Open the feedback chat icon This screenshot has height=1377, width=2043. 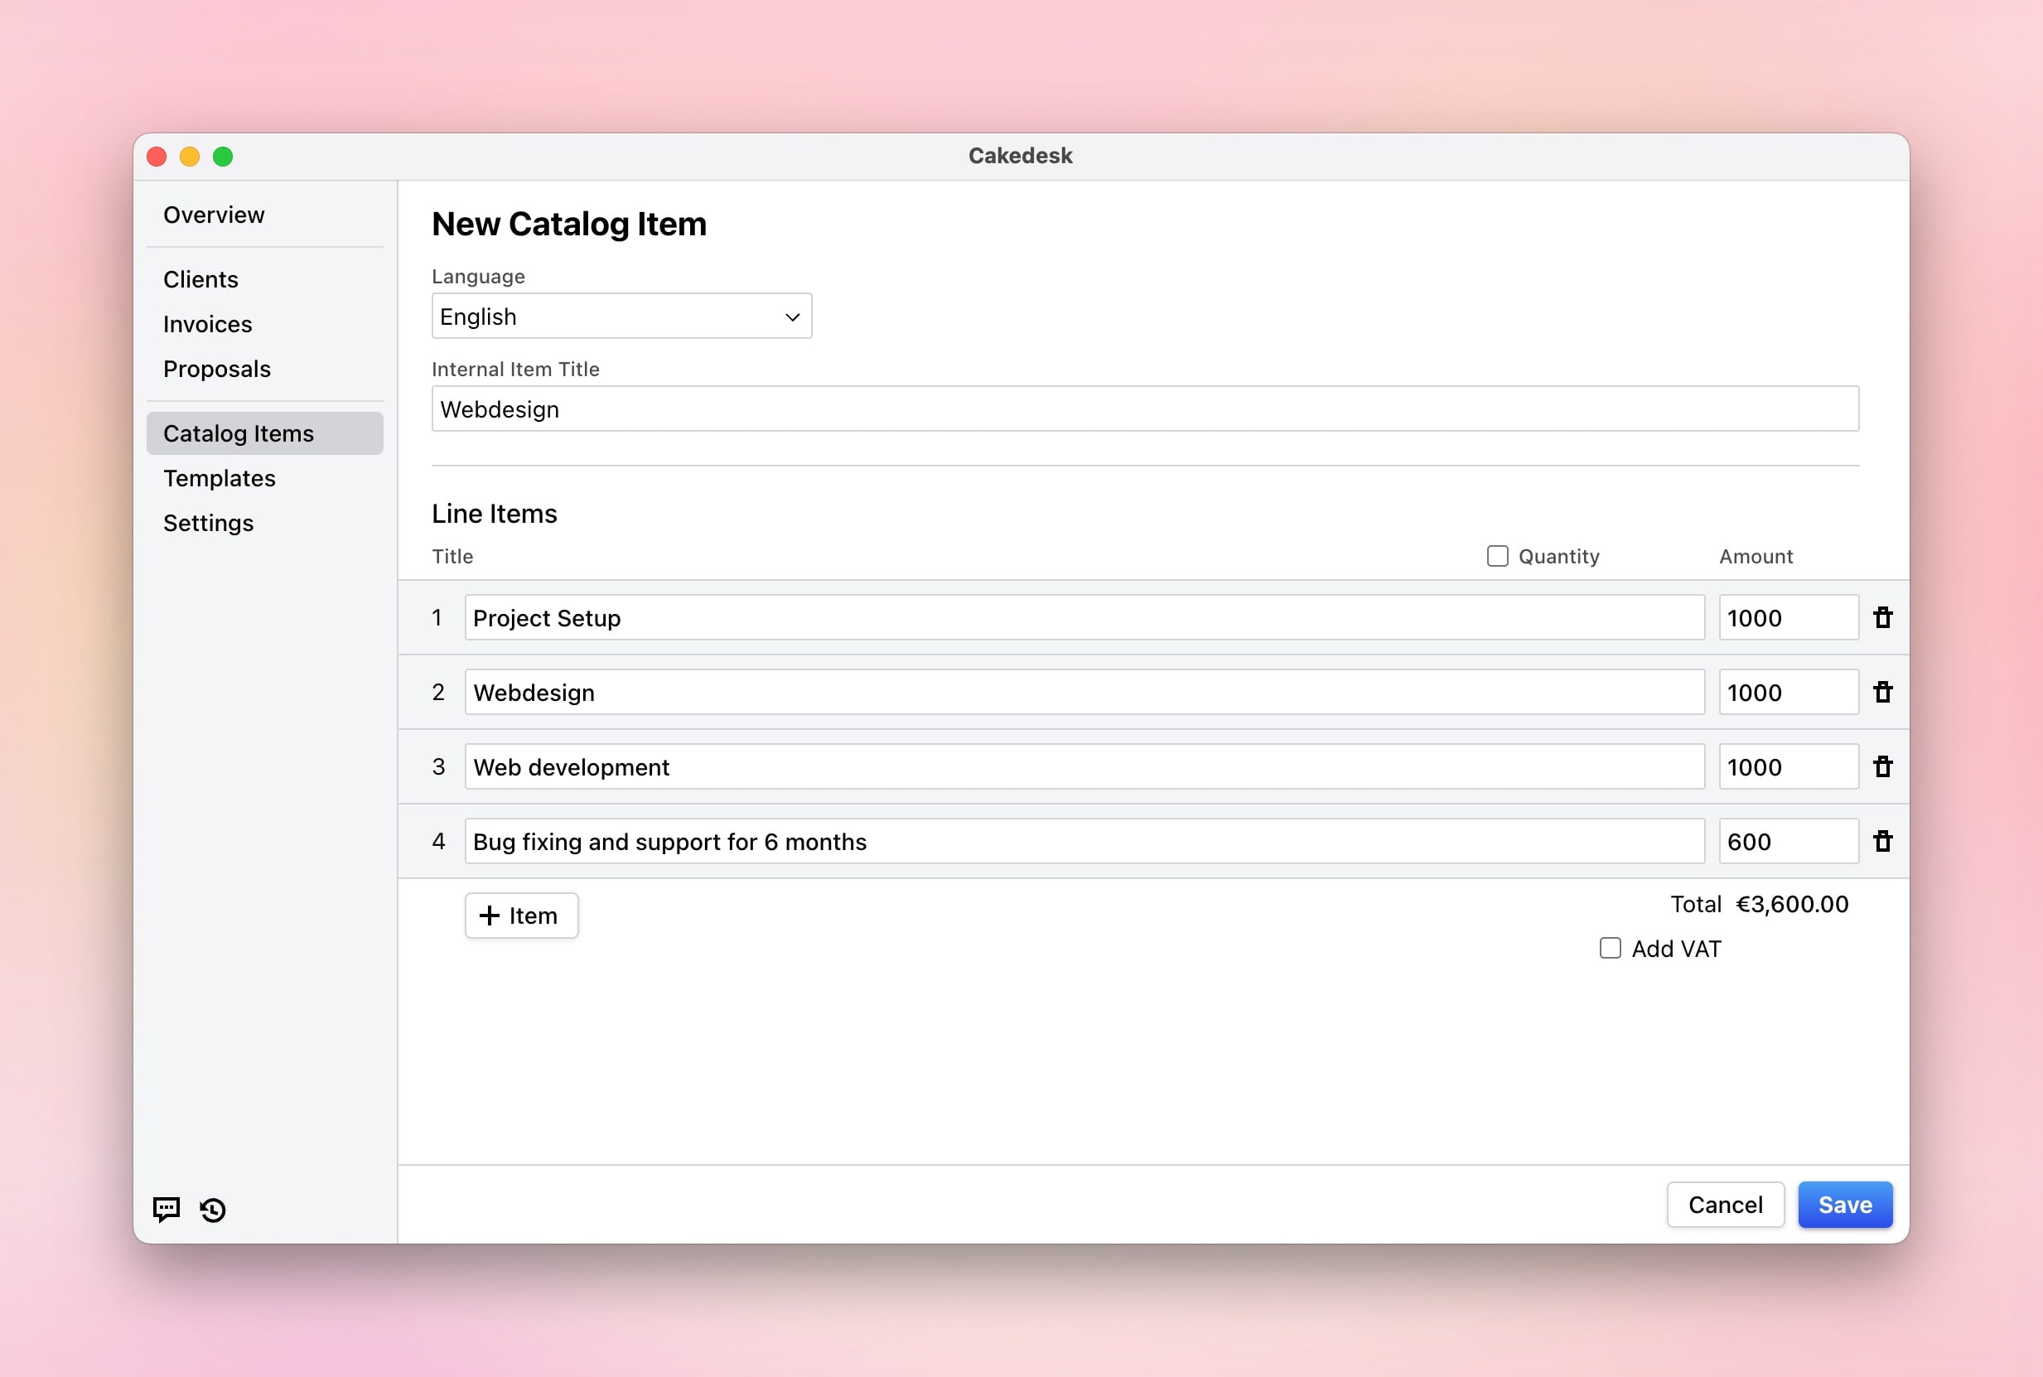click(166, 1210)
